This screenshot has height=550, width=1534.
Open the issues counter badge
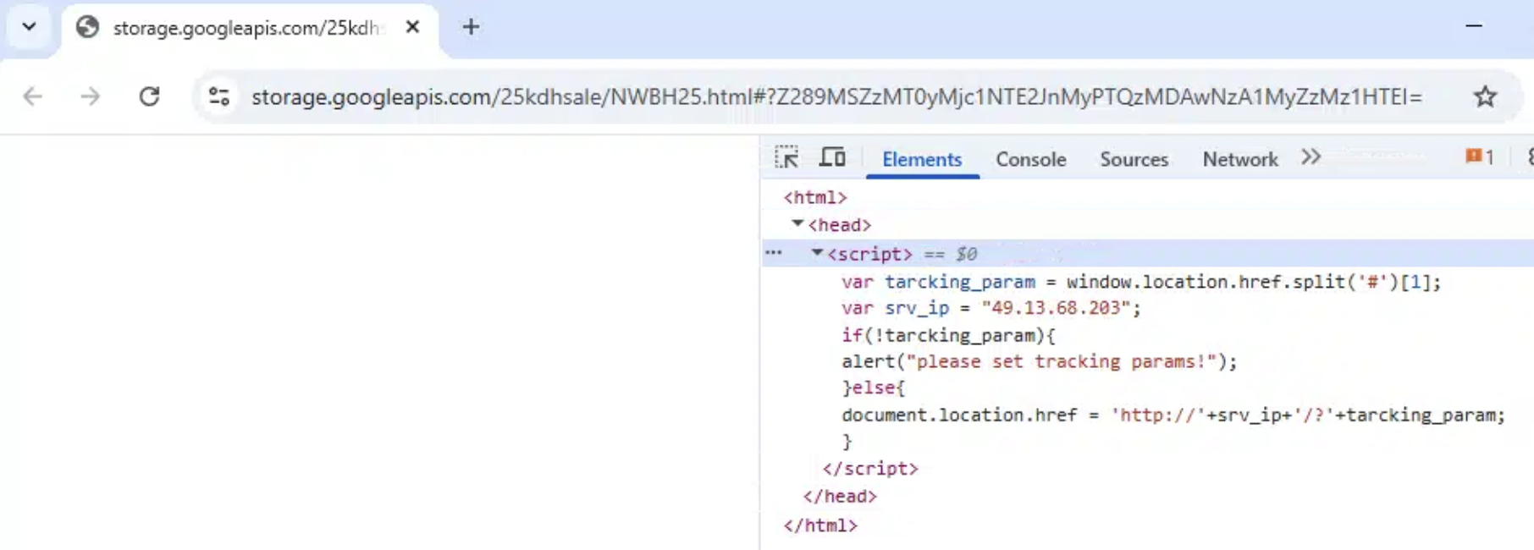[x=1479, y=157]
